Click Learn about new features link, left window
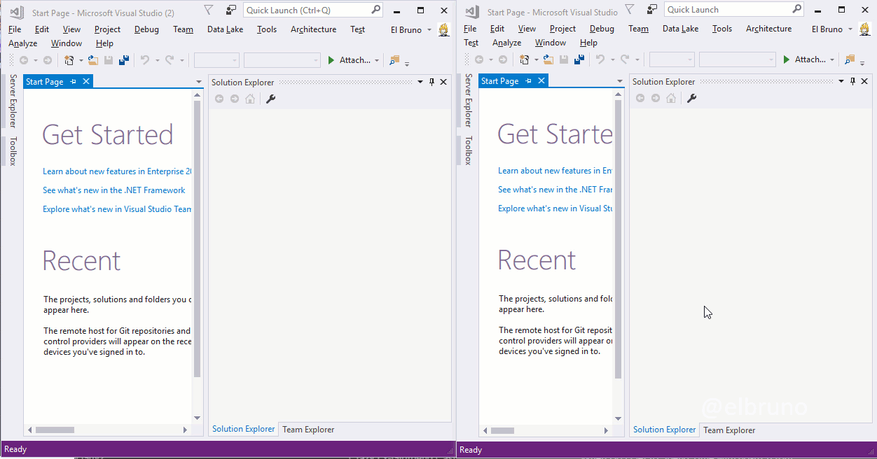 tap(117, 171)
